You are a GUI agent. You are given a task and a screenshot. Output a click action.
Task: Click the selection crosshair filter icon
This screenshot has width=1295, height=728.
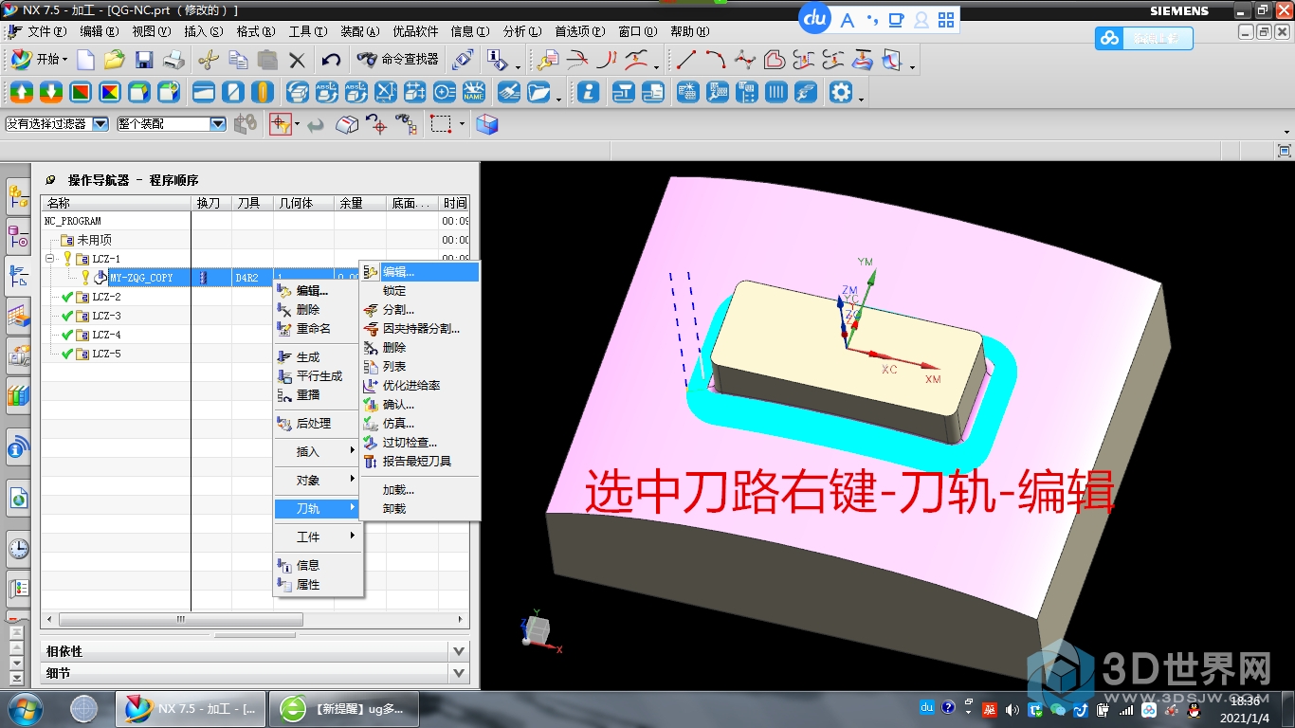point(280,123)
